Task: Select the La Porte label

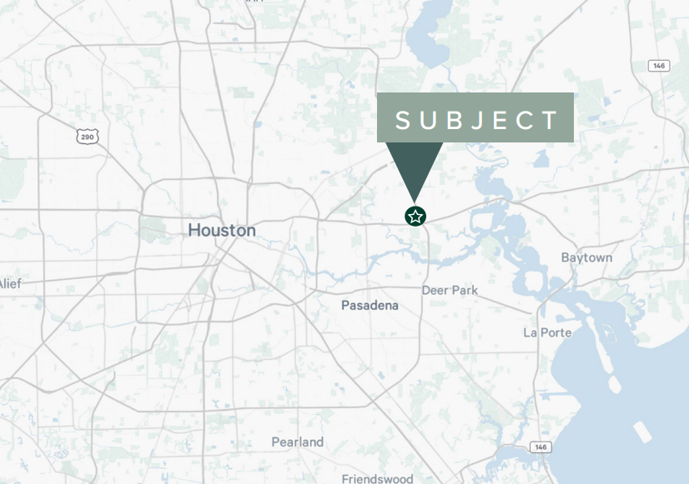Action: [547, 332]
